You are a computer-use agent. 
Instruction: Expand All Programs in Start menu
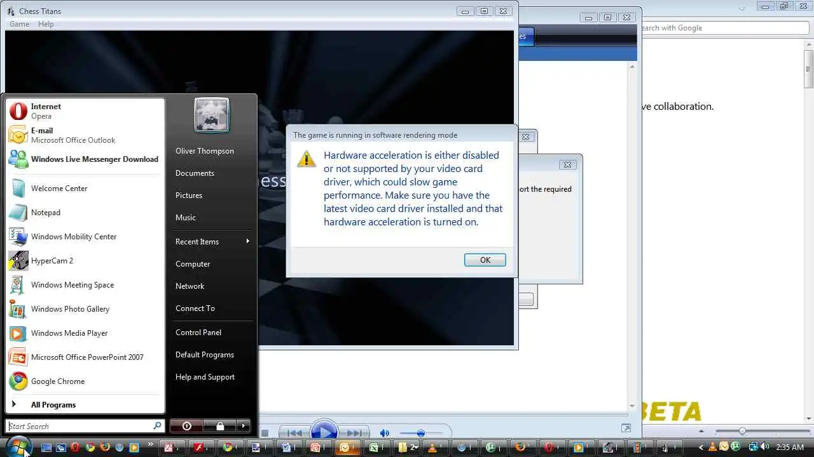tap(85, 404)
